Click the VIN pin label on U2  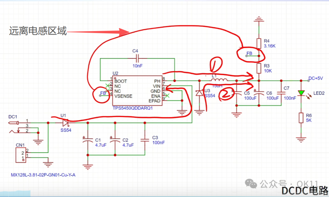click(x=157, y=86)
